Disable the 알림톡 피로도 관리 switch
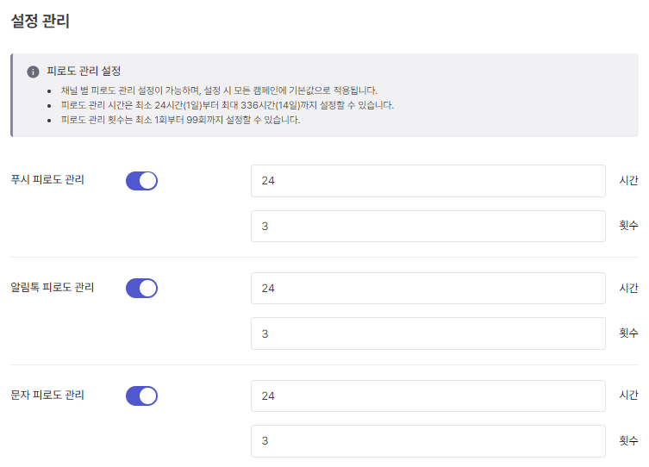 coord(141,289)
